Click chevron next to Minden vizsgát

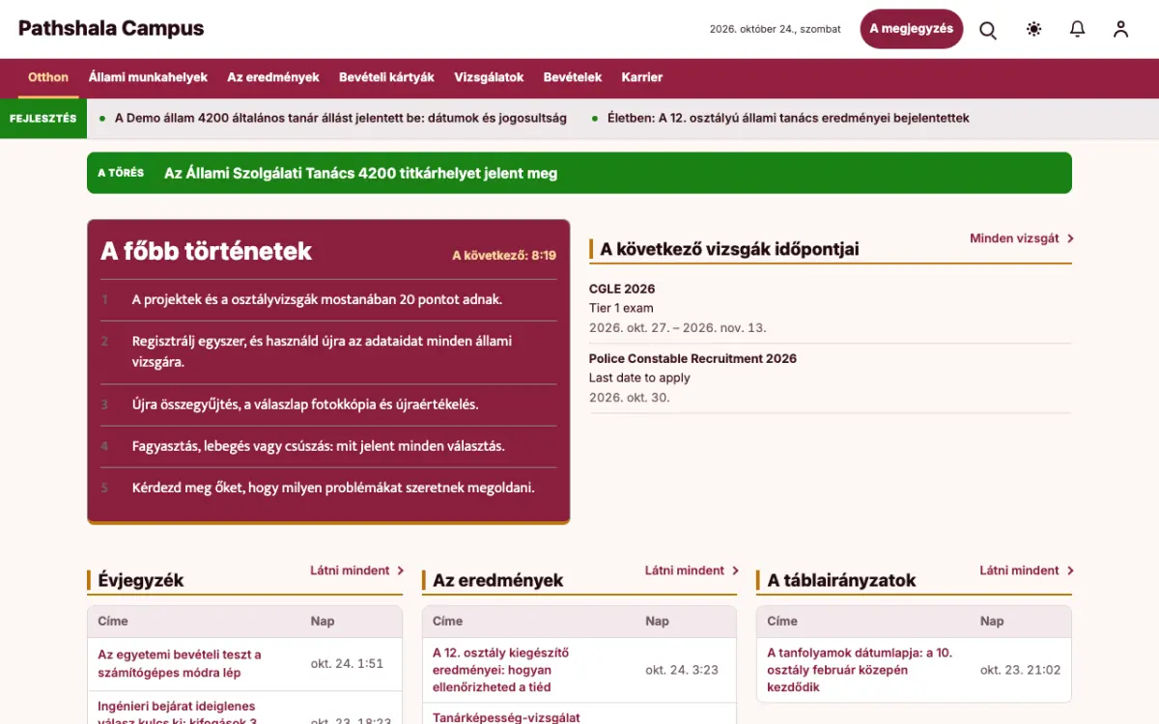tap(1070, 238)
